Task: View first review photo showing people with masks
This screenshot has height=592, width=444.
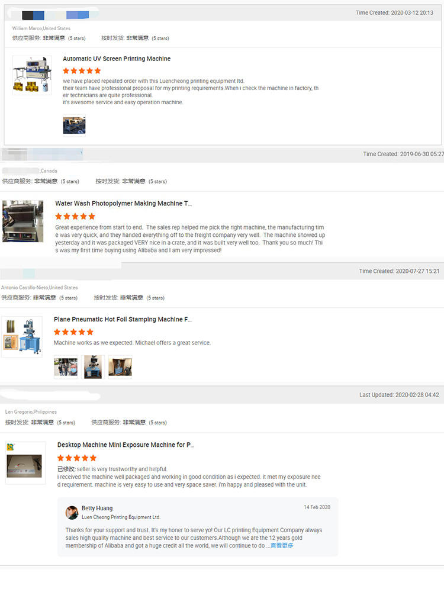Action: click(x=66, y=366)
